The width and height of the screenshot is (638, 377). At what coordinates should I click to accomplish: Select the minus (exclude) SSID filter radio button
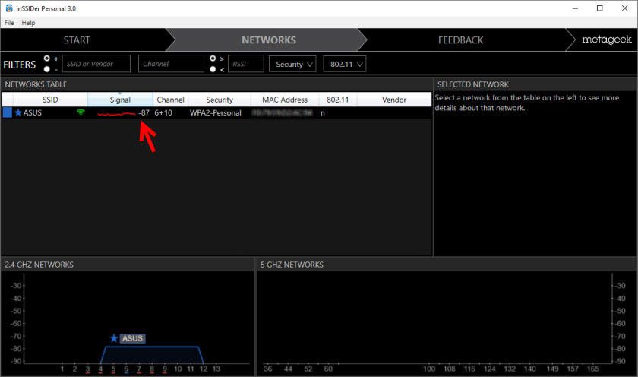47,69
